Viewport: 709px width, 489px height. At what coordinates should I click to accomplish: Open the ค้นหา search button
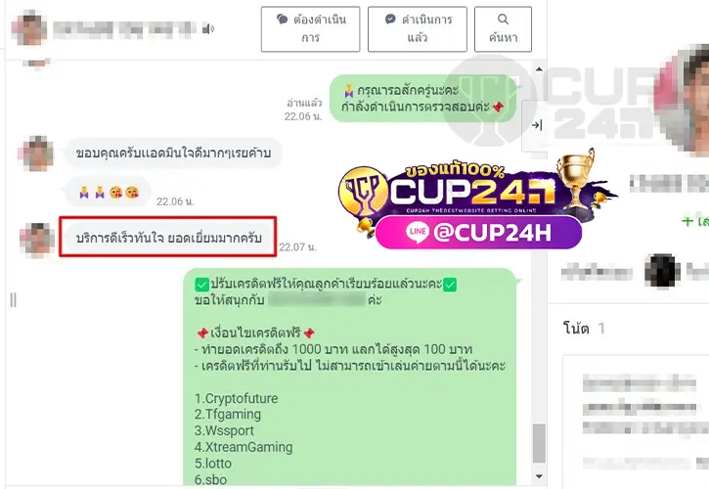pyautogui.click(x=503, y=29)
